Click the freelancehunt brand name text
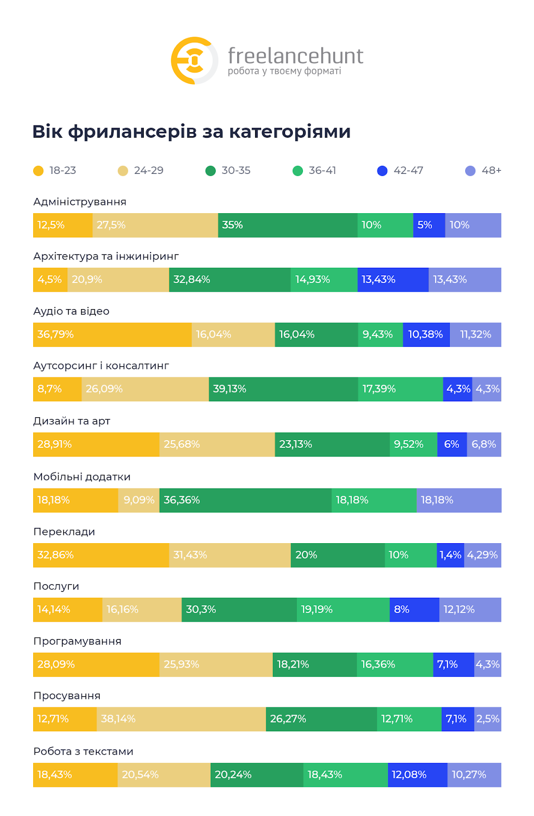 click(295, 56)
